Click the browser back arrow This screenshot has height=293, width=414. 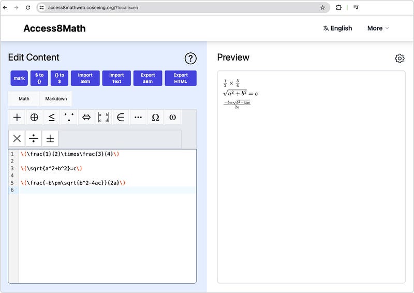5,8
